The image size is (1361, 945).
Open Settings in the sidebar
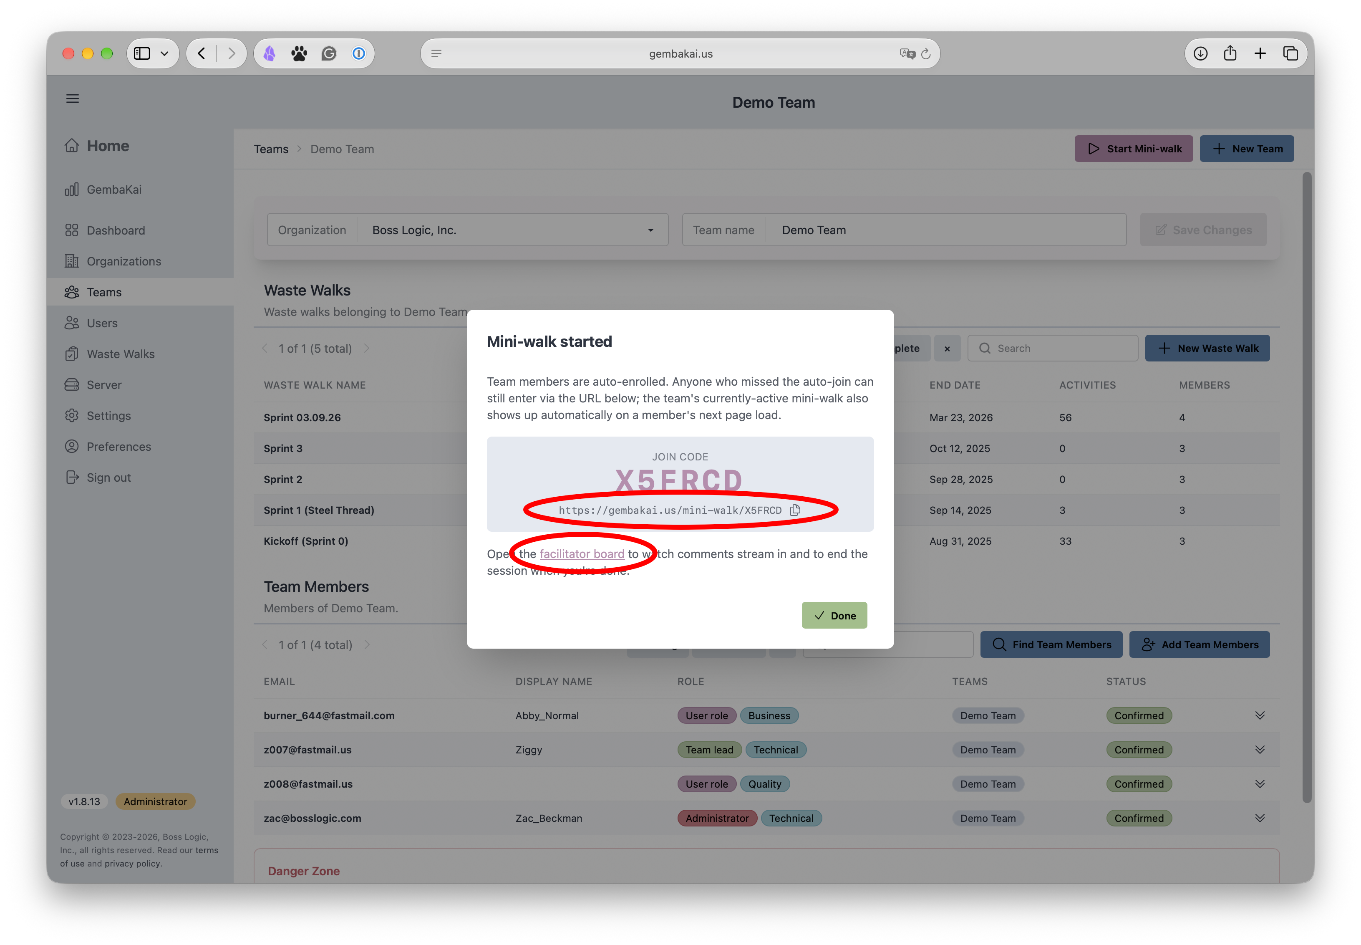[108, 416]
